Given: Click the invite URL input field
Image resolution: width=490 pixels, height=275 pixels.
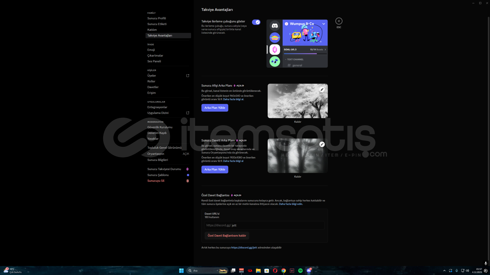Looking at the screenshot, I should tap(264, 225).
